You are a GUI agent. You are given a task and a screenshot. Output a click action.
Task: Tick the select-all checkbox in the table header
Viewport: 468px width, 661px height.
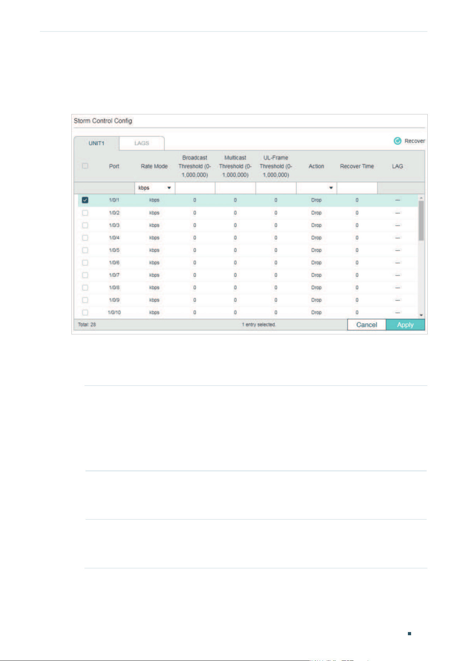click(85, 166)
